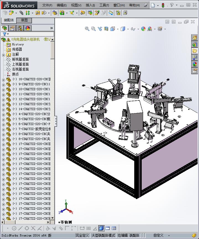Click the Smart Fasteners icon
This screenshot has height=239, width=199.
[38, 13]
